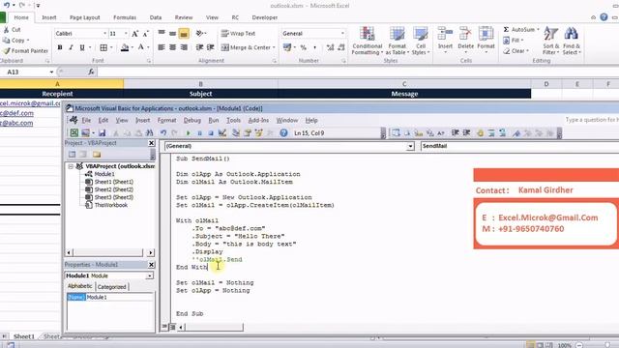Click the Save icon in the VBA toolbar
The image size is (619, 348).
pyautogui.click(x=103, y=133)
